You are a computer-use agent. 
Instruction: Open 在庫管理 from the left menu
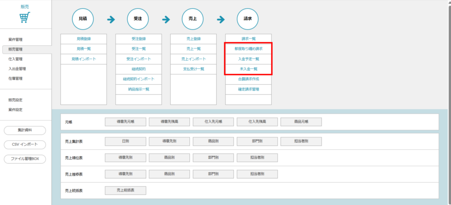click(x=15, y=79)
